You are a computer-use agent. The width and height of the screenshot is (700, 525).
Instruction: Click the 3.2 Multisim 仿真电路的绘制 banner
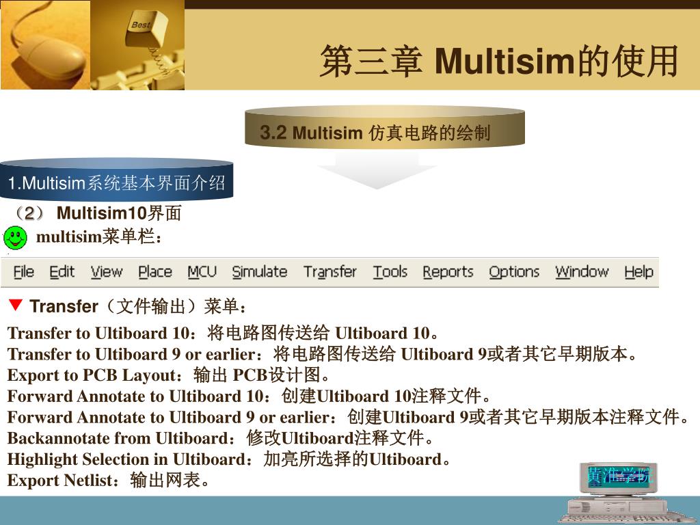pyautogui.click(x=385, y=126)
